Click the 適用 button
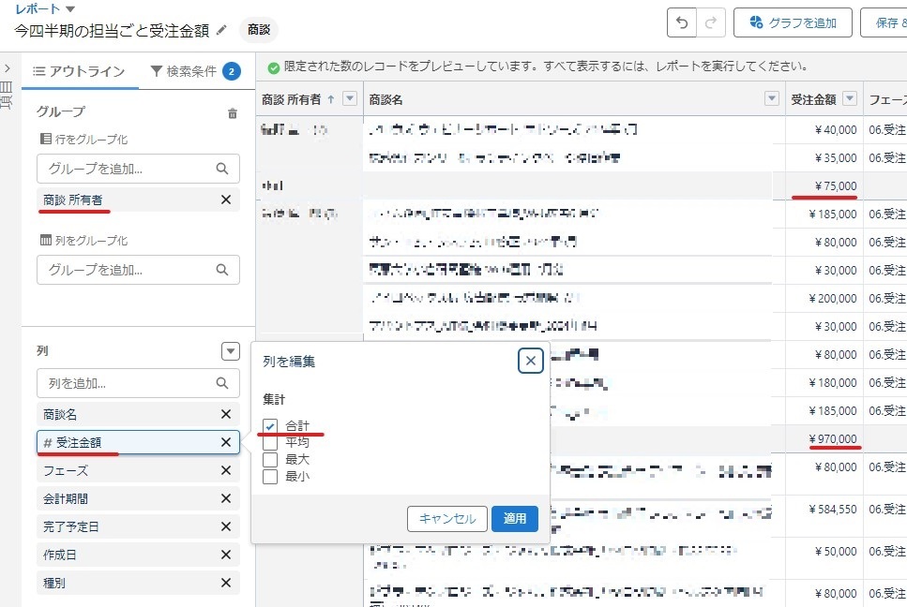 [x=515, y=519]
